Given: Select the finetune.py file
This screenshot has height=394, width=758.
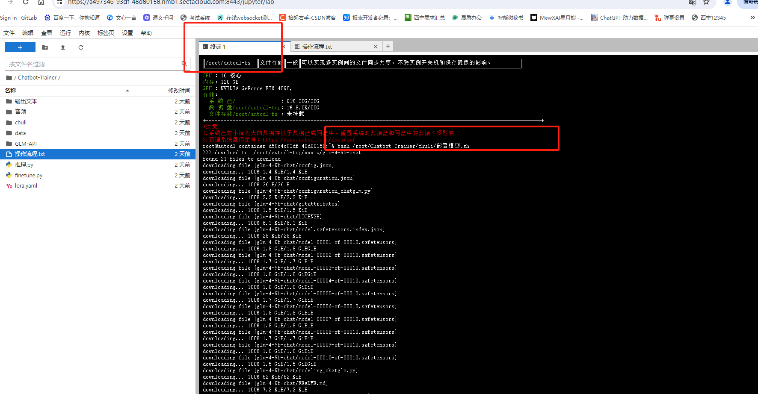Looking at the screenshot, I should (98, 175).
